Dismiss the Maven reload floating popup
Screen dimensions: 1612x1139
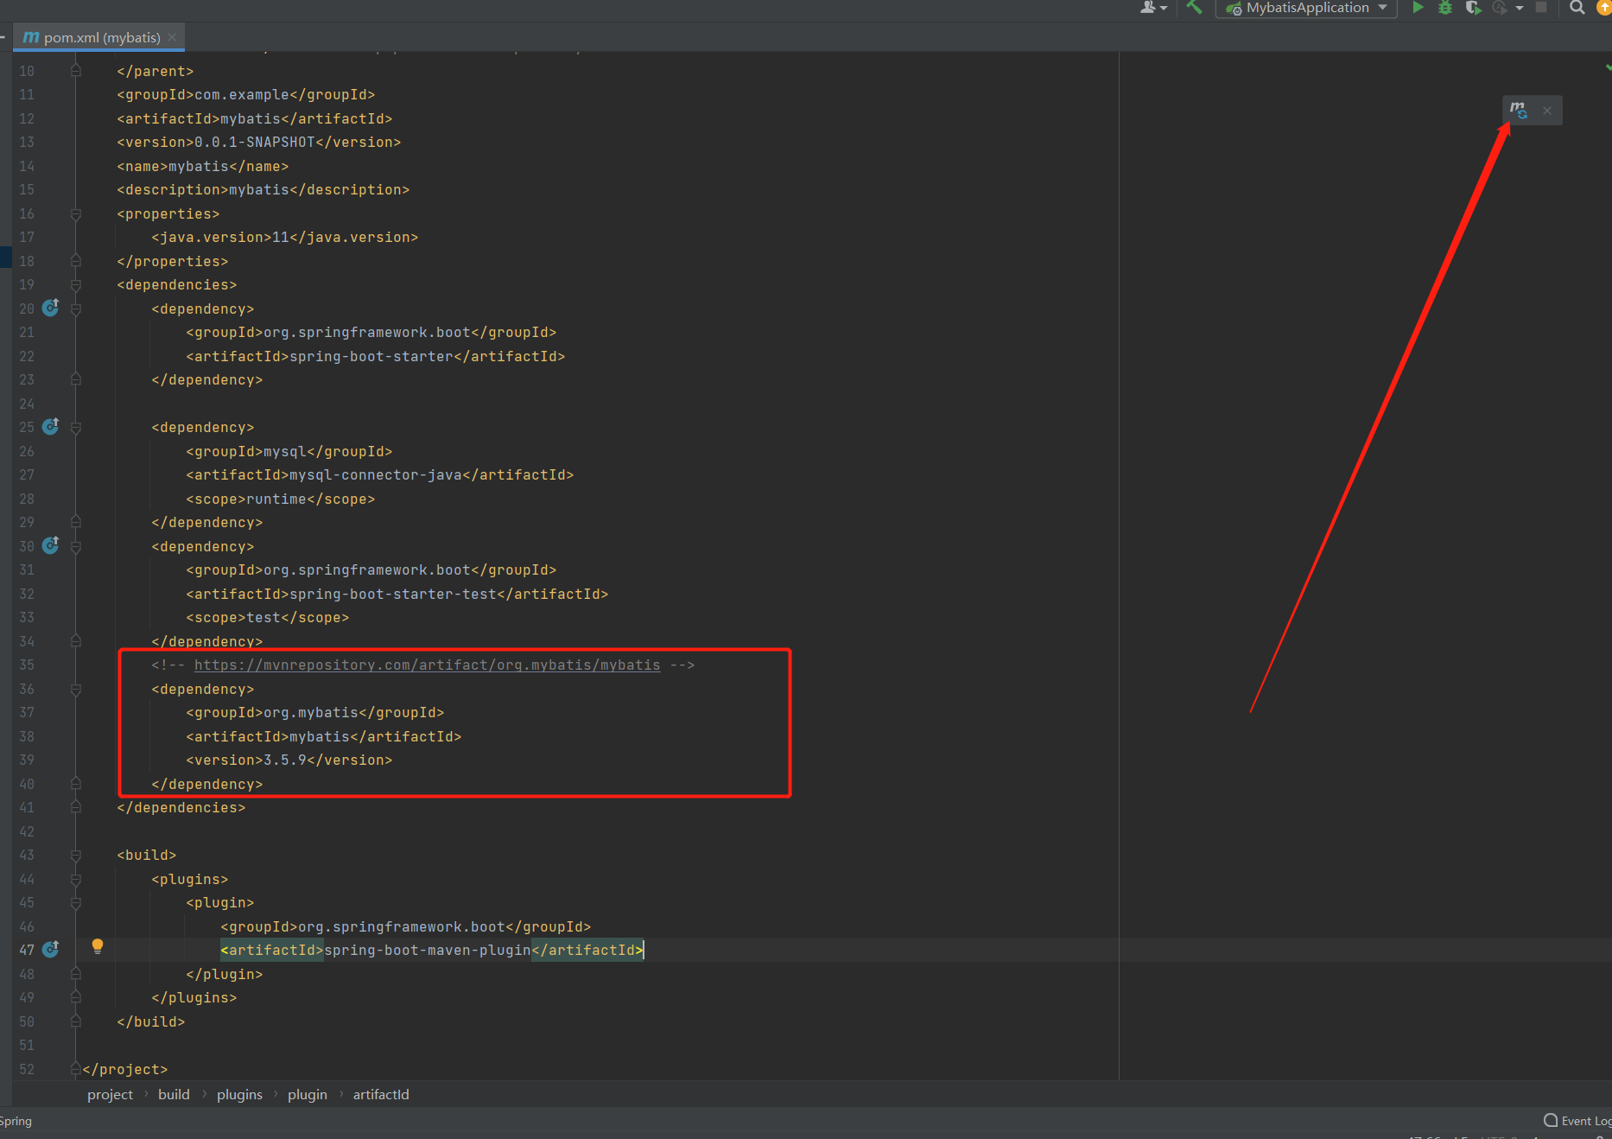click(x=1547, y=111)
